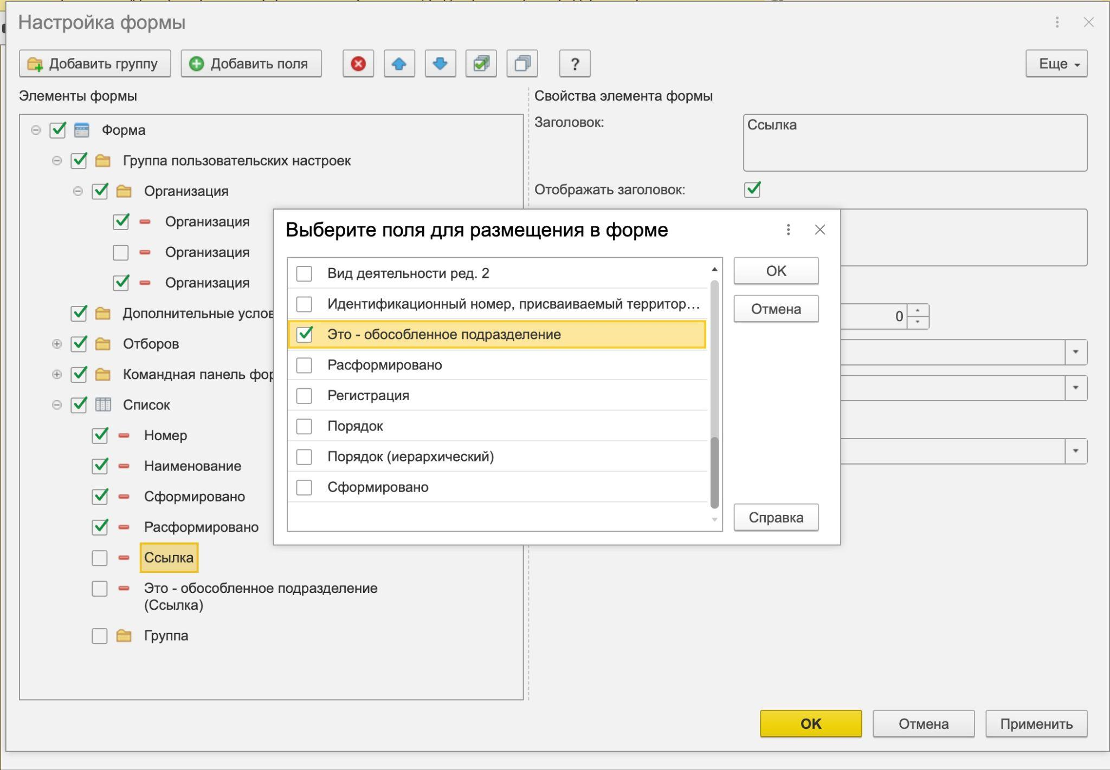The image size is (1110, 770).
Task: Click the uncheck all items icon
Action: pos(522,64)
